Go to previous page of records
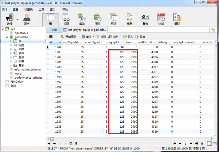This screenshot has width=219, height=152. (x=180, y=143)
